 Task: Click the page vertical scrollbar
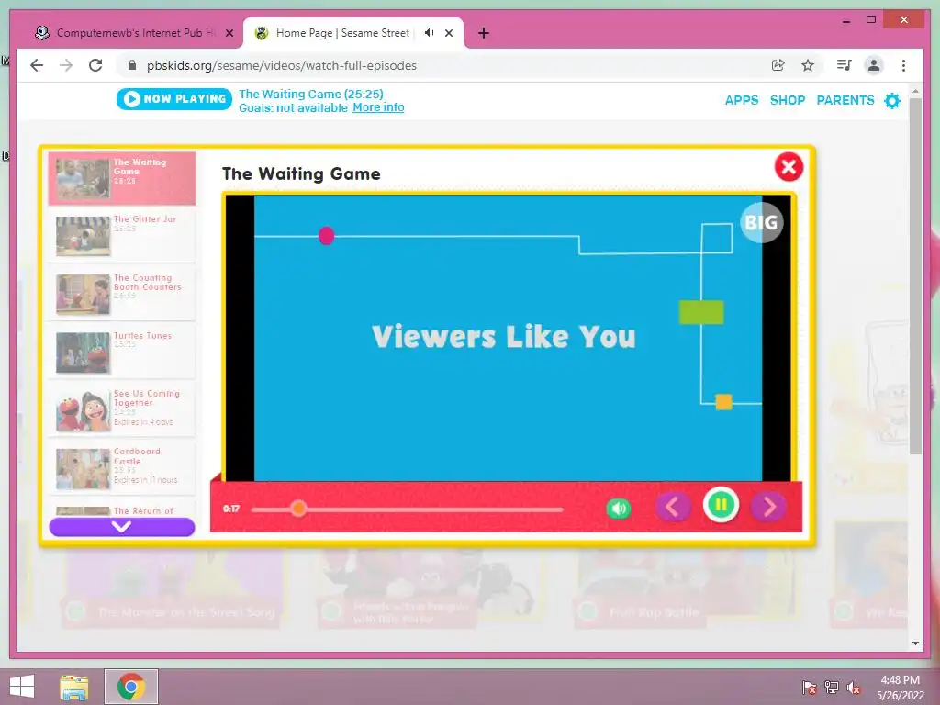pyautogui.click(x=915, y=275)
